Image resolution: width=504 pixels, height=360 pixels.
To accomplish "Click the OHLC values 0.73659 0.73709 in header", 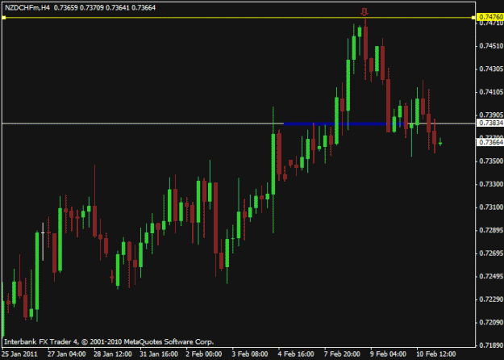I will (x=79, y=8).
